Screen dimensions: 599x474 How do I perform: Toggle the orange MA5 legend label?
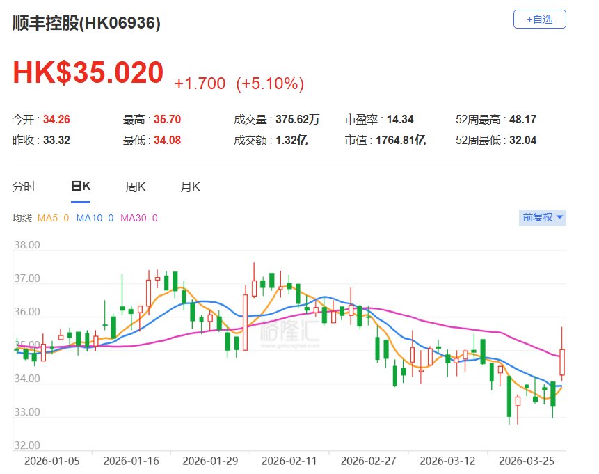[x=53, y=218]
